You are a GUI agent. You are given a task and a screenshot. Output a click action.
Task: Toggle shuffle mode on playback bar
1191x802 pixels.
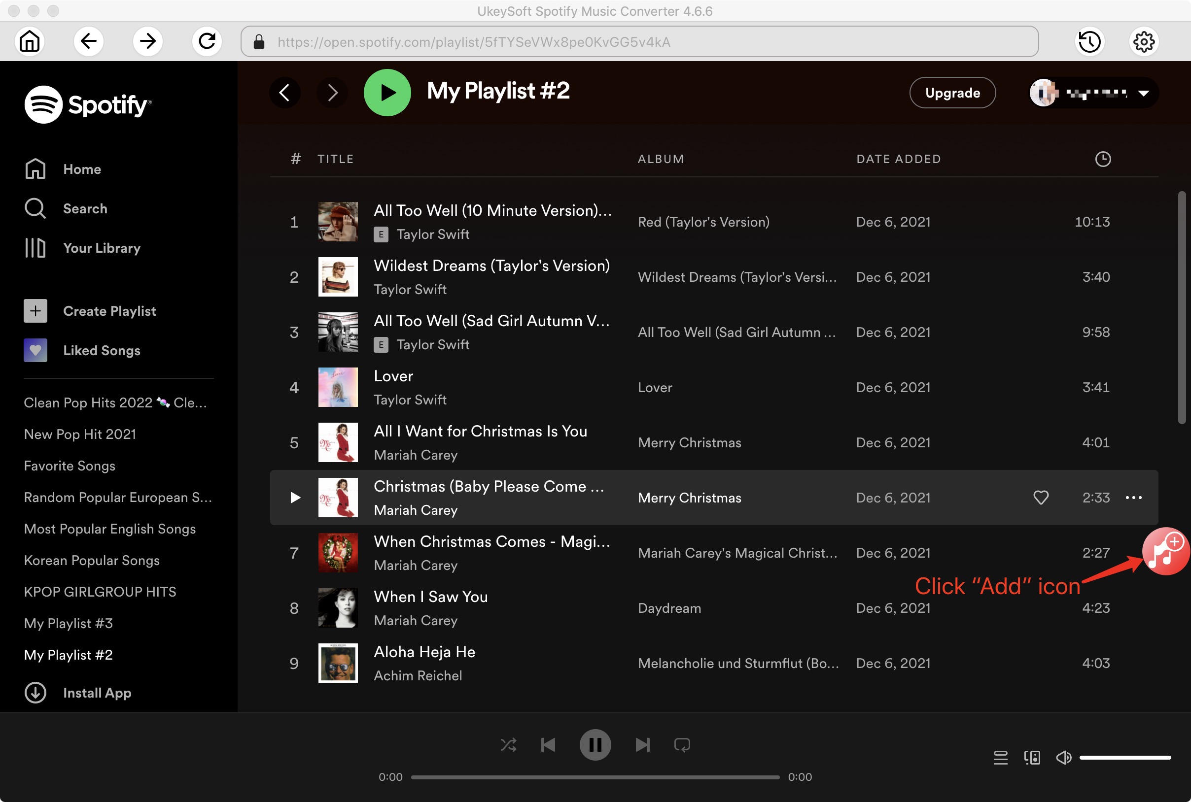[x=509, y=744]
